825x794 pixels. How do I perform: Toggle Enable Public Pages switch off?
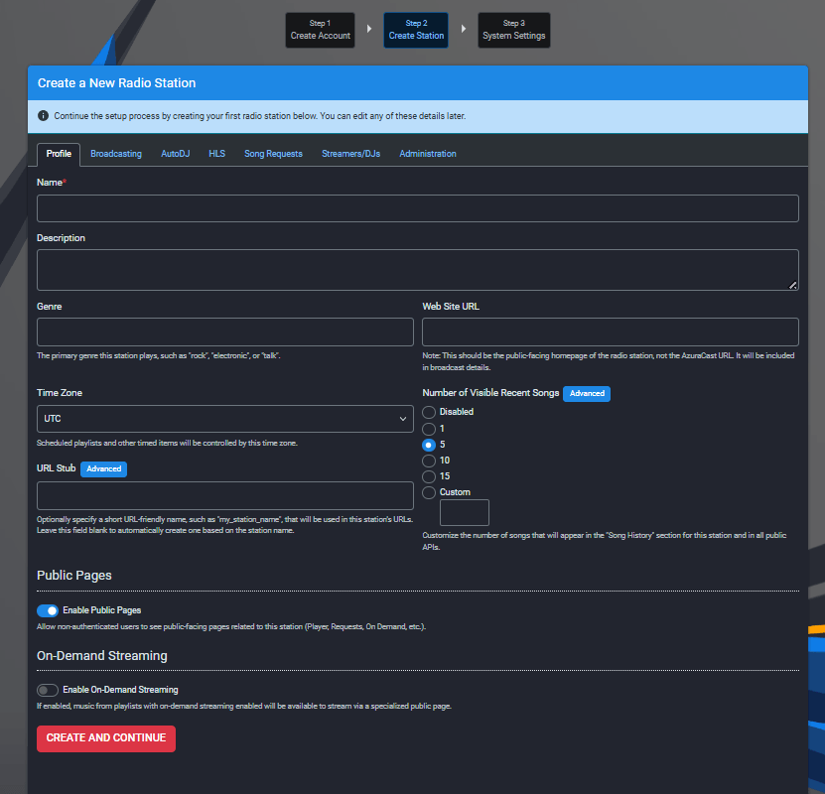point(48,610)
